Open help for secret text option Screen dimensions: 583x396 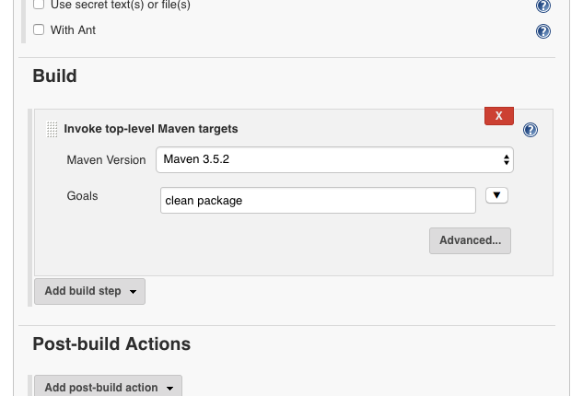(x=543, y=6)
